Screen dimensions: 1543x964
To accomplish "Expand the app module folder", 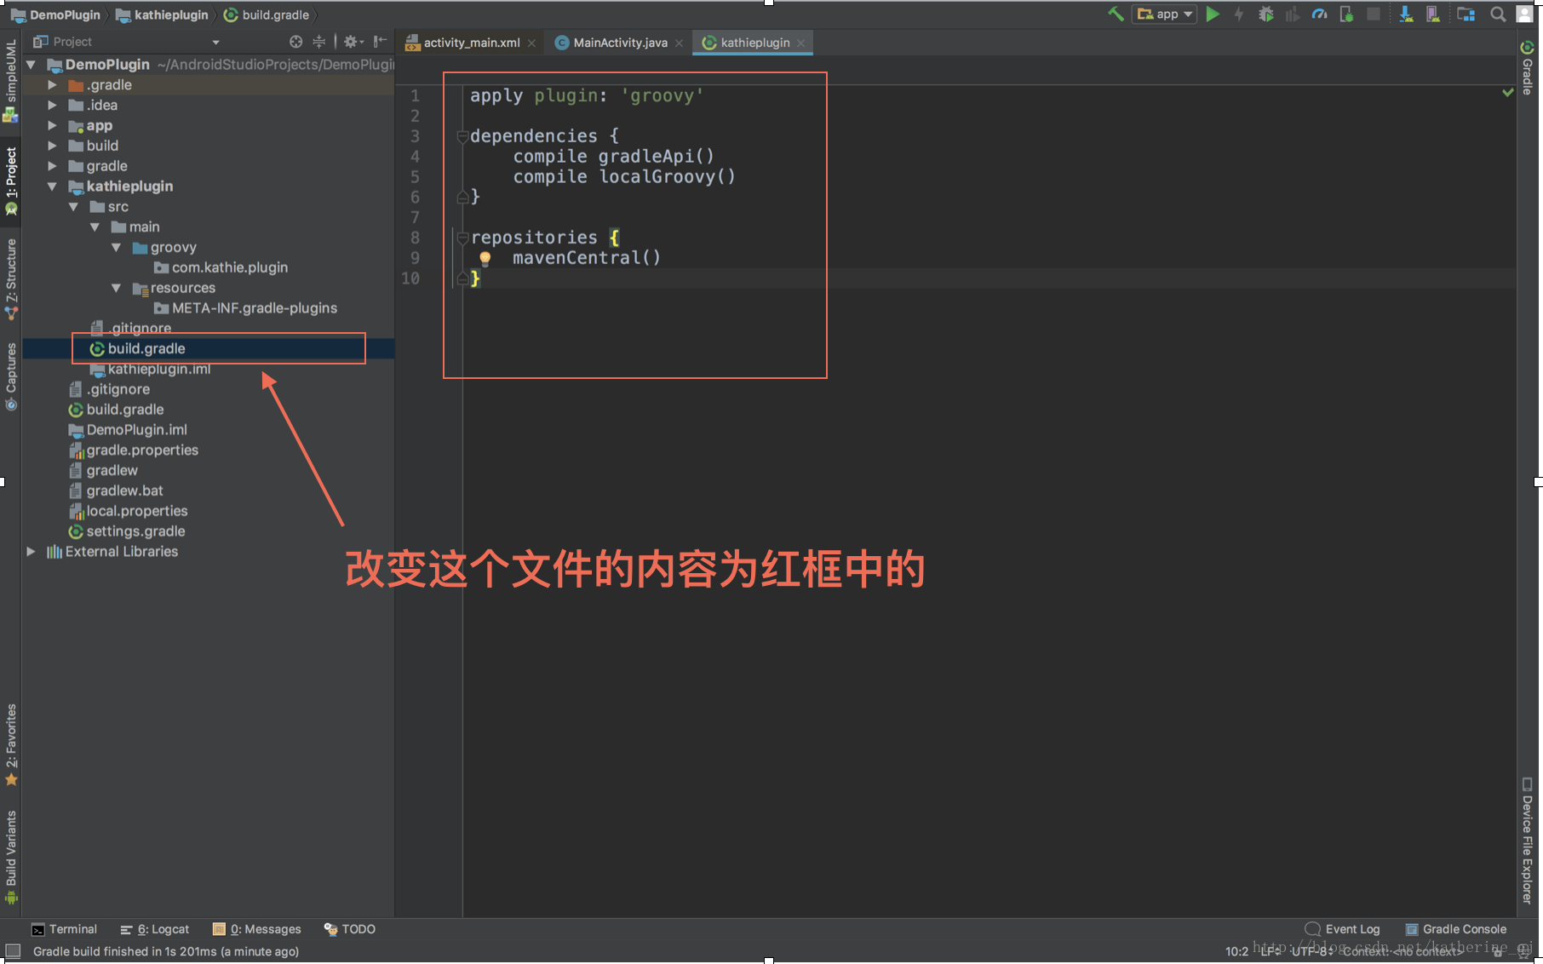I will [53, 126].
